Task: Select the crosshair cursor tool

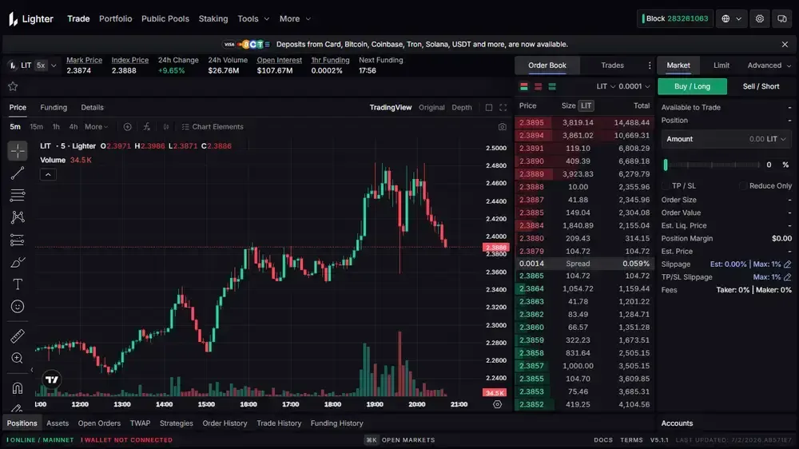Action: (x=18, y=151)
